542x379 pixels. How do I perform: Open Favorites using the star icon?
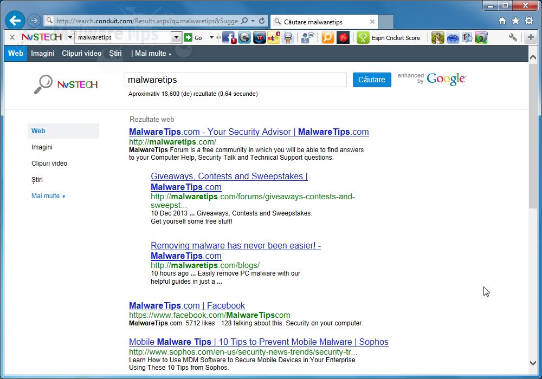coord(515,21)
